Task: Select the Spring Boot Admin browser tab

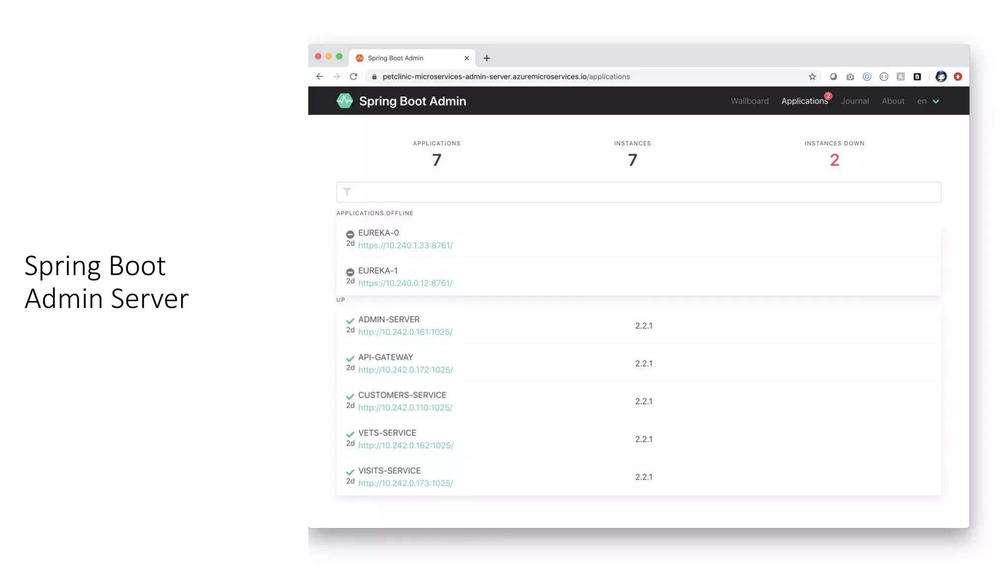Action: coord(412,58)
